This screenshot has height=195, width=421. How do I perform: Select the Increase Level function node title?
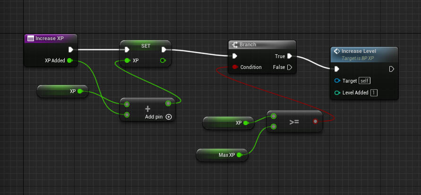(x=359, y=51)
